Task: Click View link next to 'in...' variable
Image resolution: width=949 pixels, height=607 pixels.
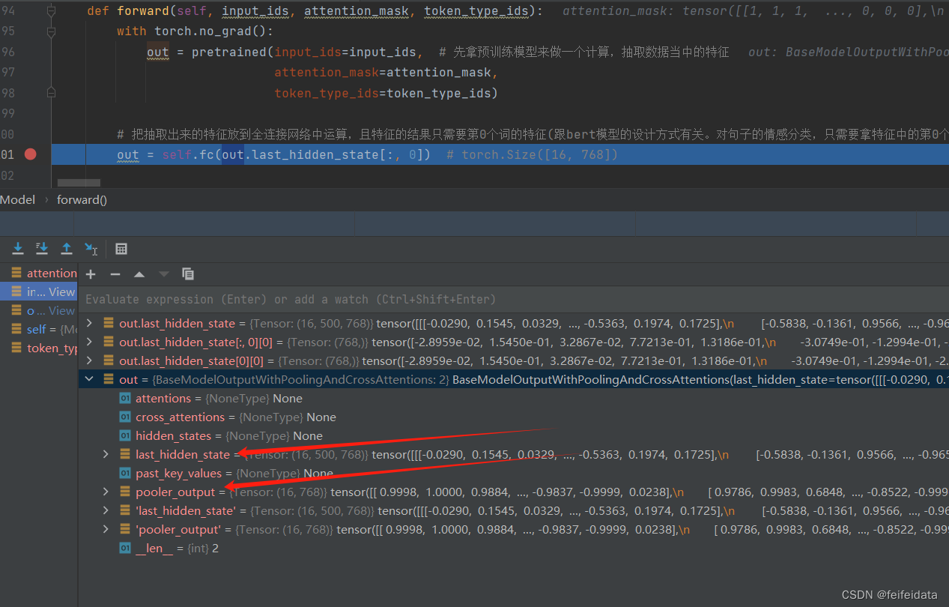Action: coord(62,292)
